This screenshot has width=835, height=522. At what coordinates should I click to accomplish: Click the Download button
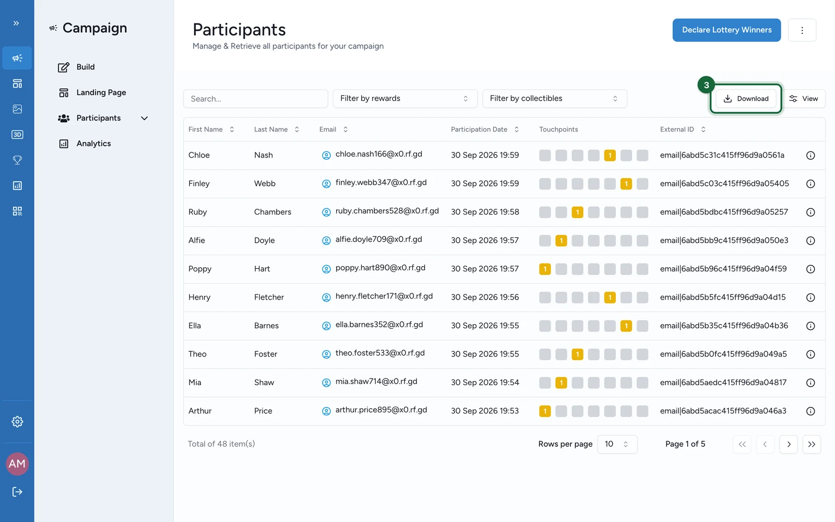tap(746, 99)
